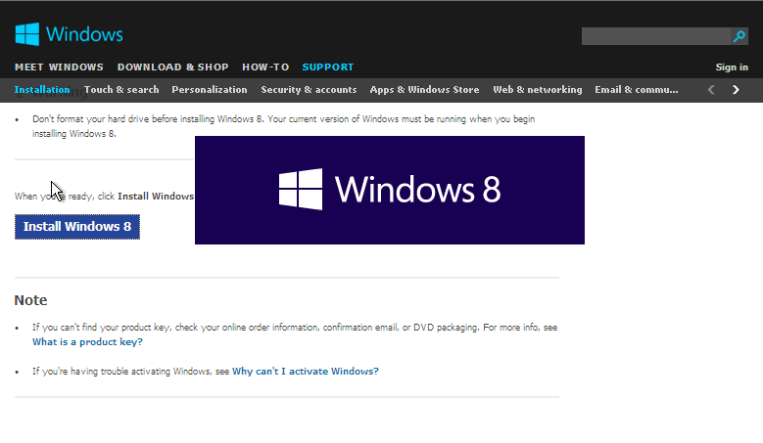Viewport: 763px width, 443px height.
Task: Click the Windows wordmark text in header
Action: coord(84,34)
